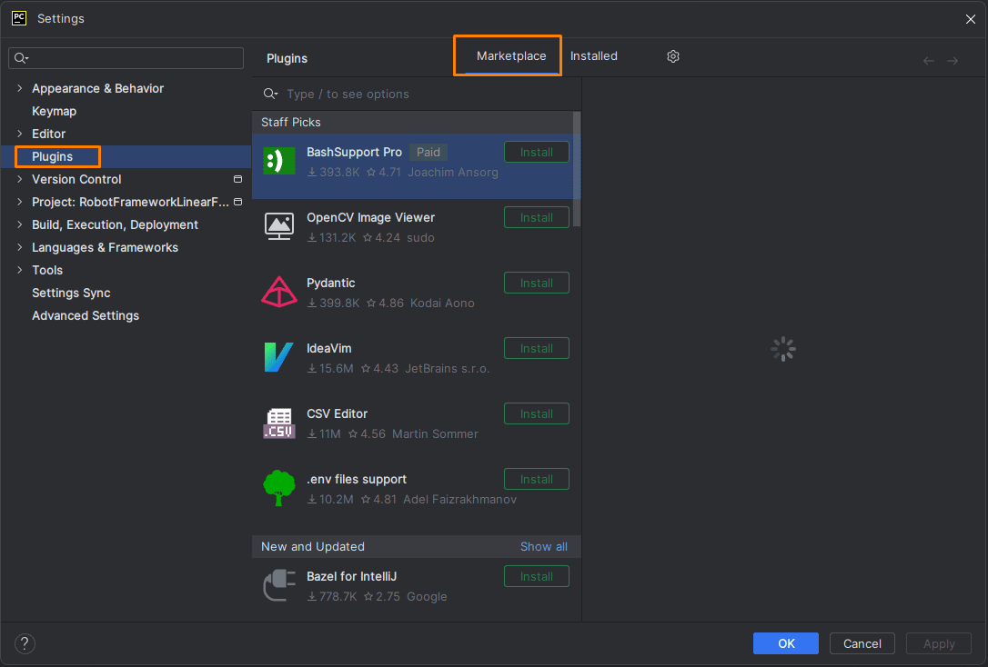The width and height of the screenshot is (988, 667).
Task: Show all New and Updated plugins
Action: [x=544, y=547]
